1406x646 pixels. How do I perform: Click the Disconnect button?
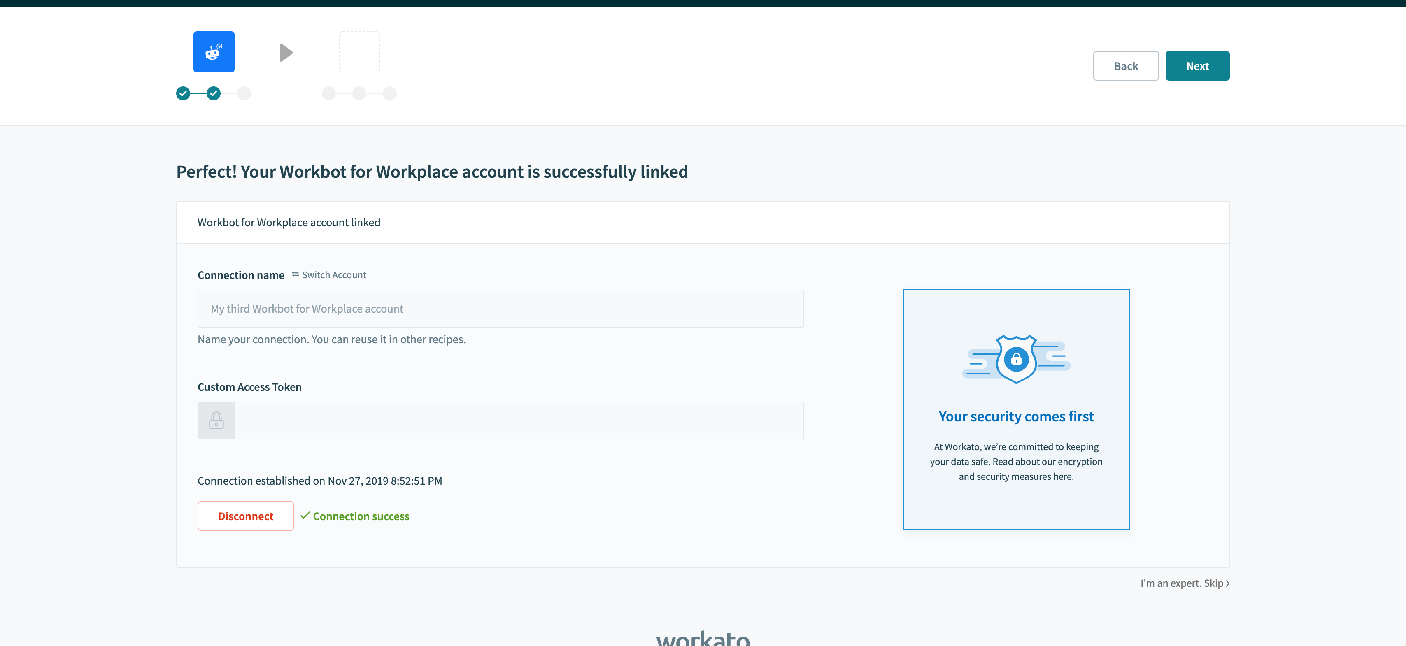245,515
